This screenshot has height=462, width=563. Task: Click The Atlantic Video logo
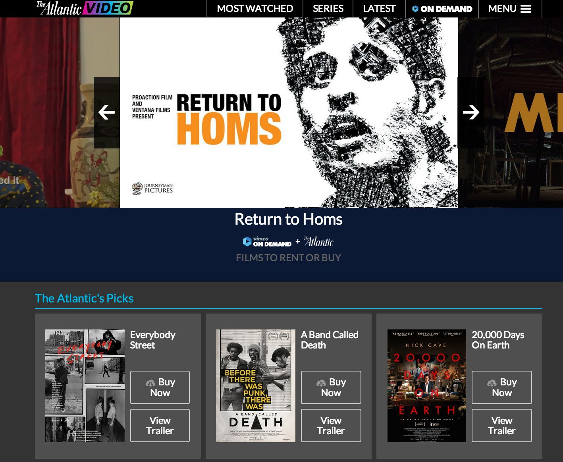point(85,8)
